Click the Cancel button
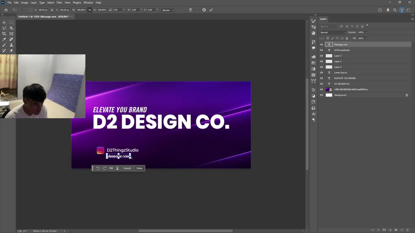This screenshot has height=233, width=415. [127, 168]
